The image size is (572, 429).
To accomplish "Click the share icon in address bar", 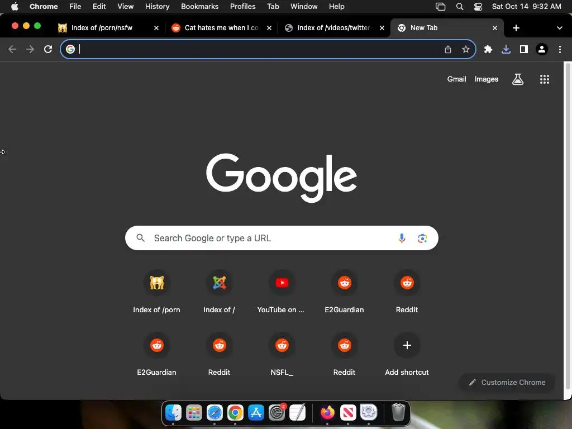I will [x=448, y=49].
